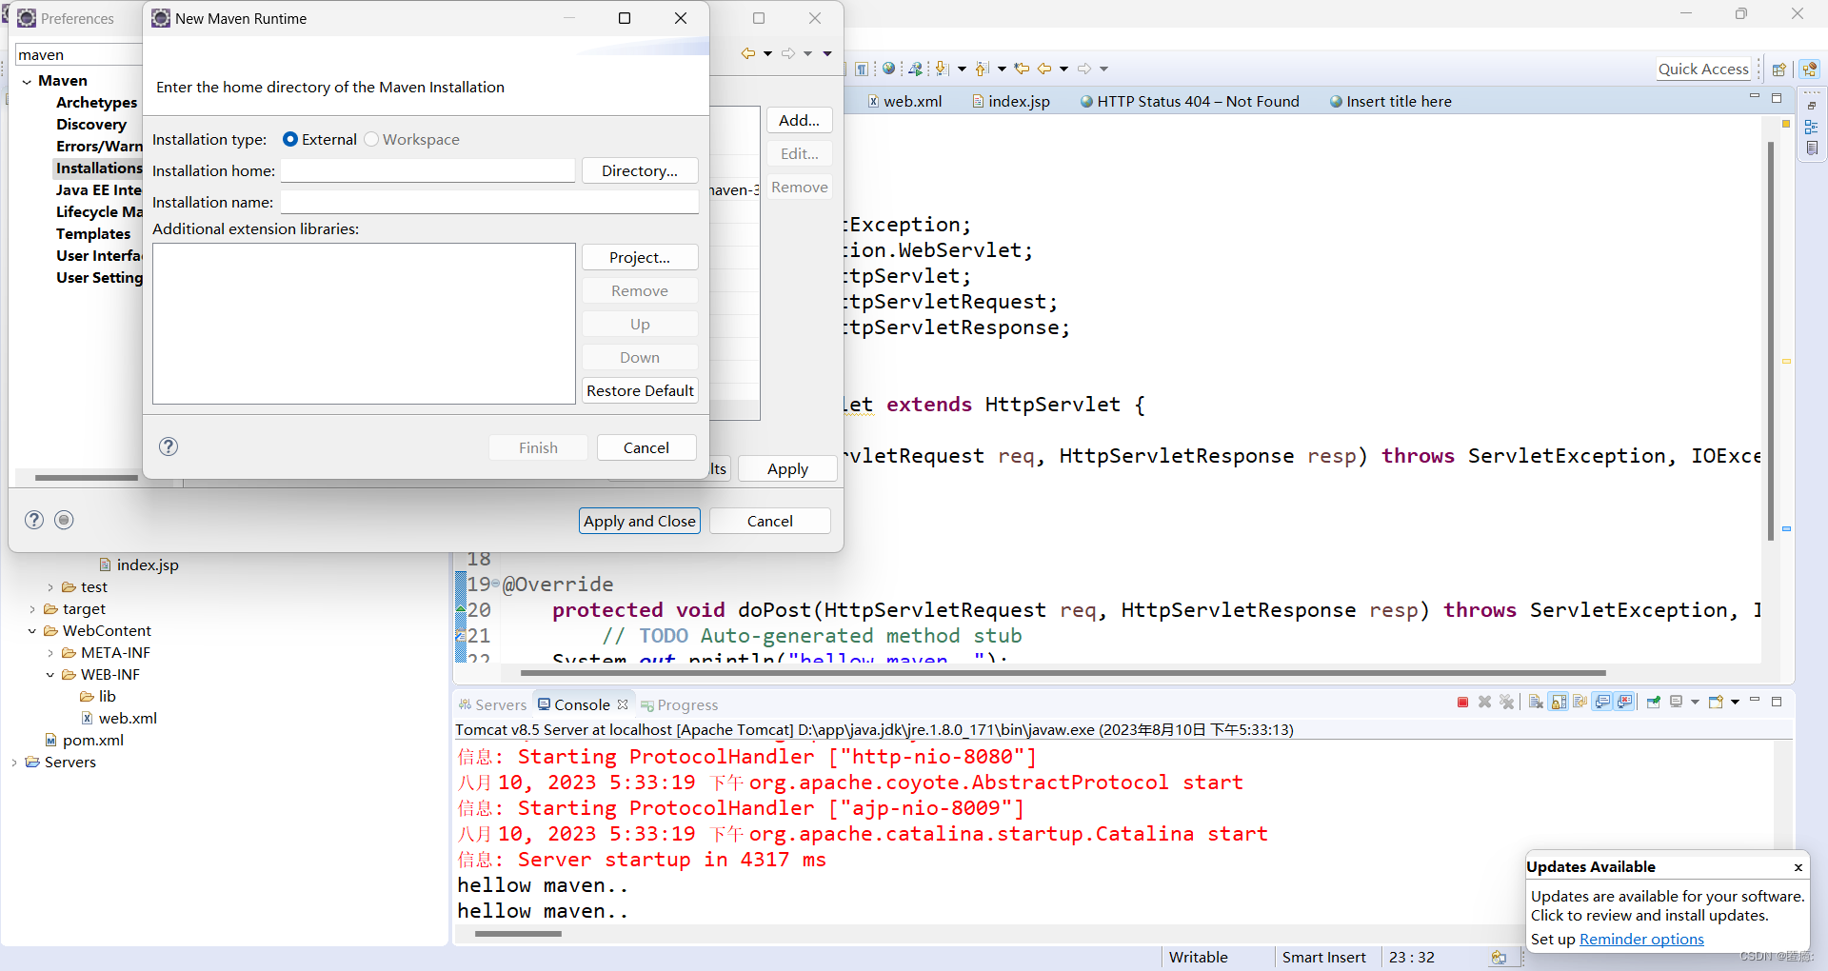Image resolution: width=1828 pixels, height=971 pixels.
Task: Collapse the Maven preferences tree node
Action: 27,81
